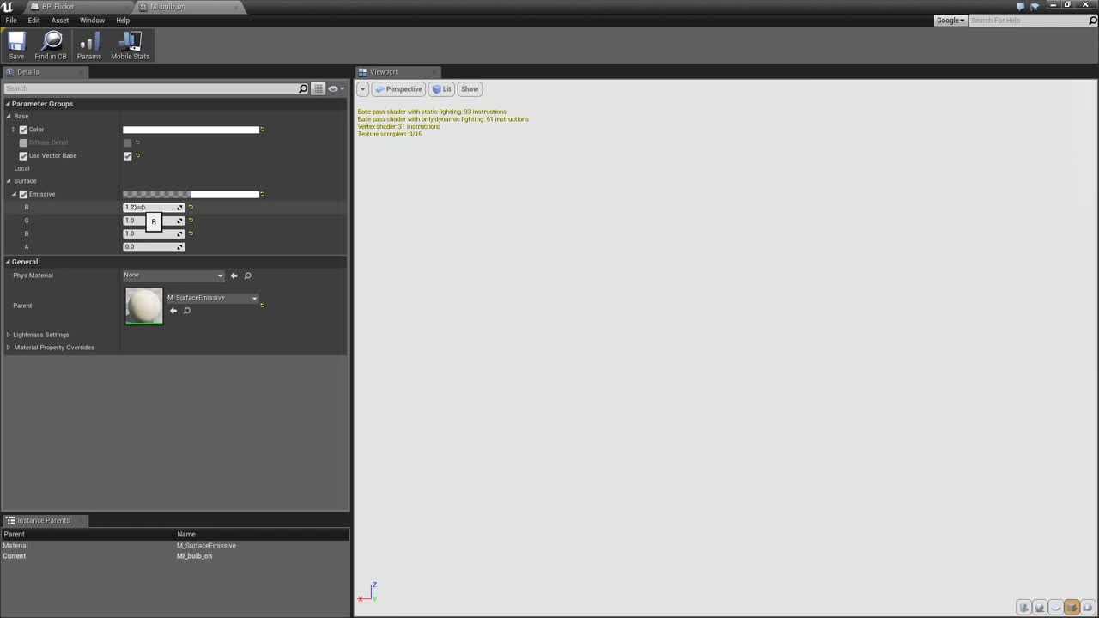Screen dimensions: 1099x618
Task: Click the white Color swatch bar
Action: click(191, 130)
